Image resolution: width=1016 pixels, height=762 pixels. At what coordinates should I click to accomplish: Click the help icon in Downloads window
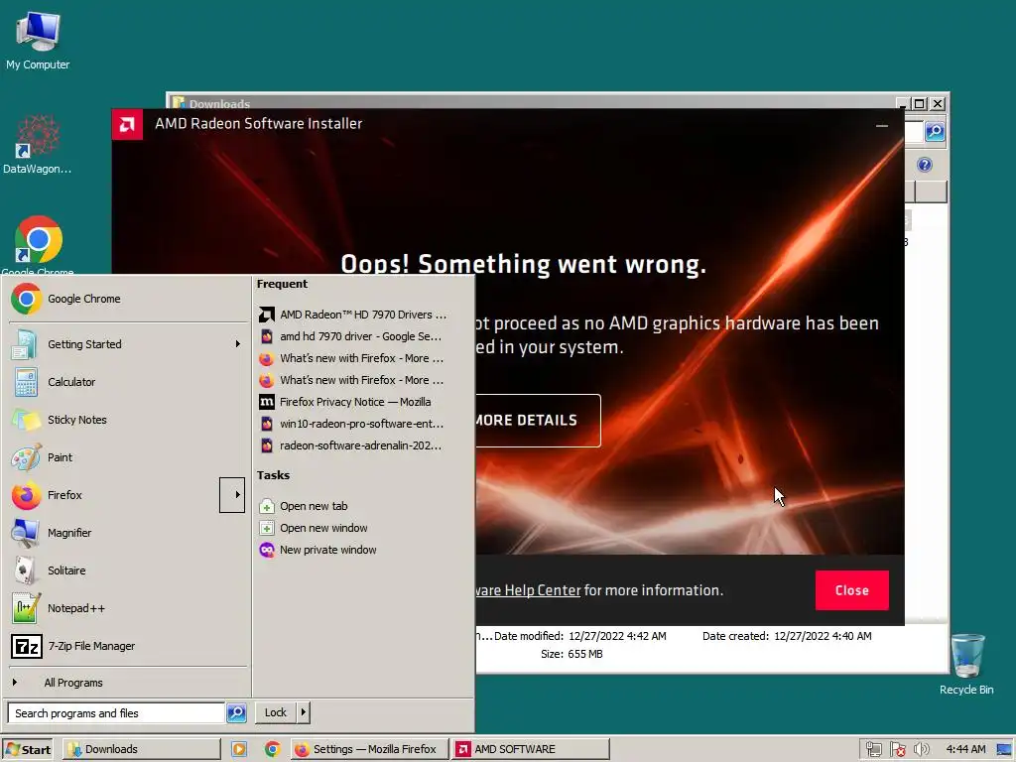click(x=925, y=165)
